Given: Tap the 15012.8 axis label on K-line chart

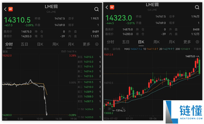Looking at the screenshot, I should [x=108, y=55].
